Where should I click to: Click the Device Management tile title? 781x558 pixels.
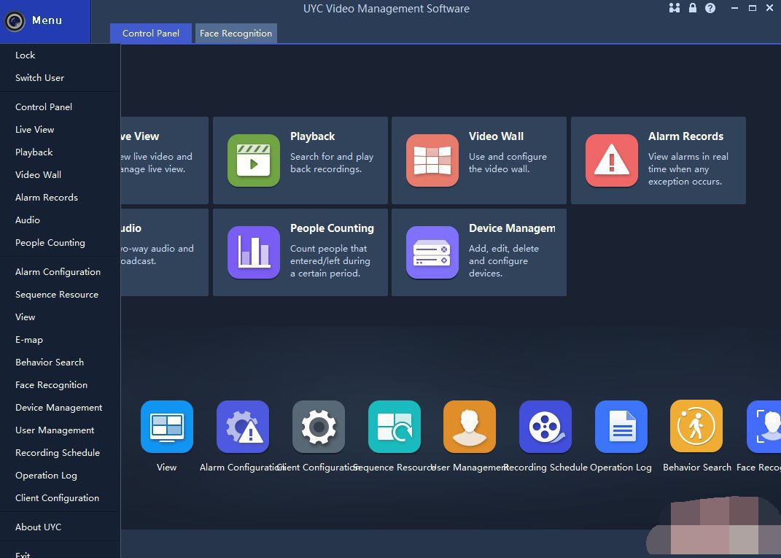(x=512, y=228)
